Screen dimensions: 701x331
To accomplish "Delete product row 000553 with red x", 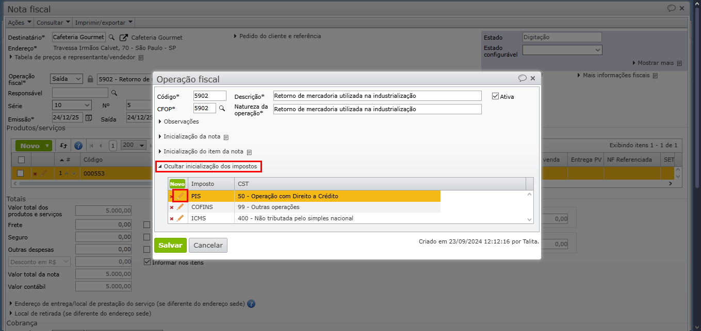I will [x=35, y=174].
